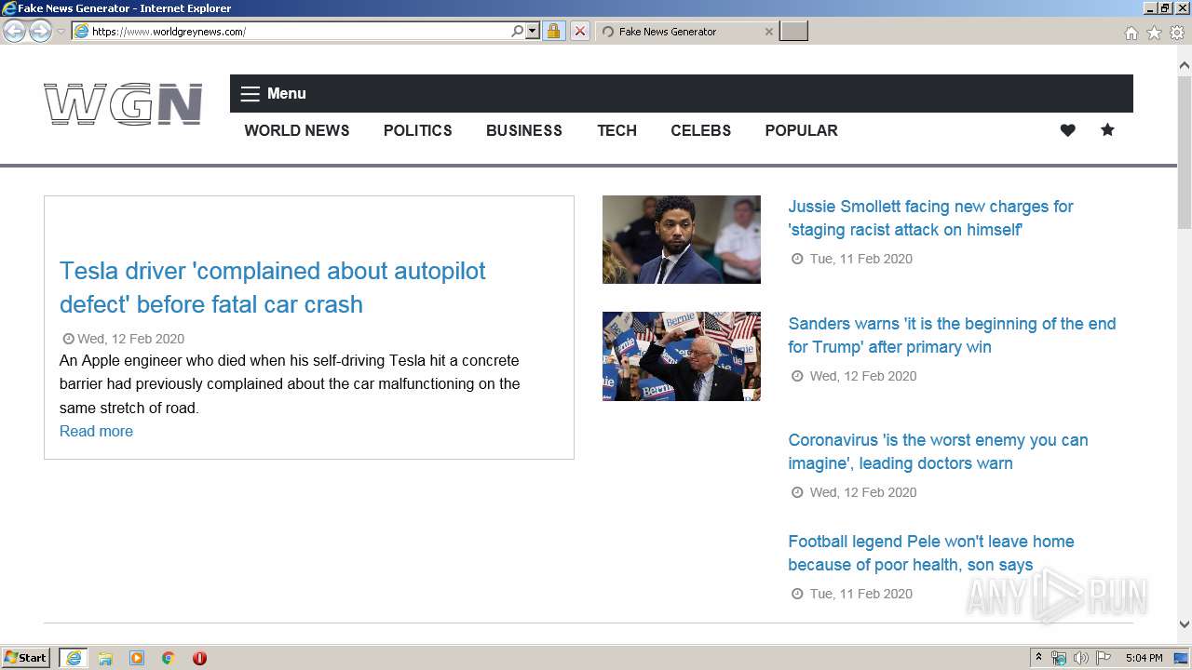Open a new blank tab

[793, 32]
